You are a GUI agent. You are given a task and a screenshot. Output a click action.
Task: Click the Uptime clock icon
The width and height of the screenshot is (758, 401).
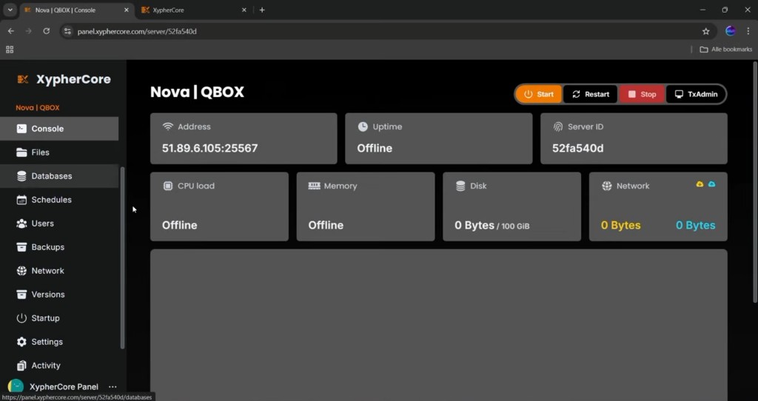click(363, 127)
